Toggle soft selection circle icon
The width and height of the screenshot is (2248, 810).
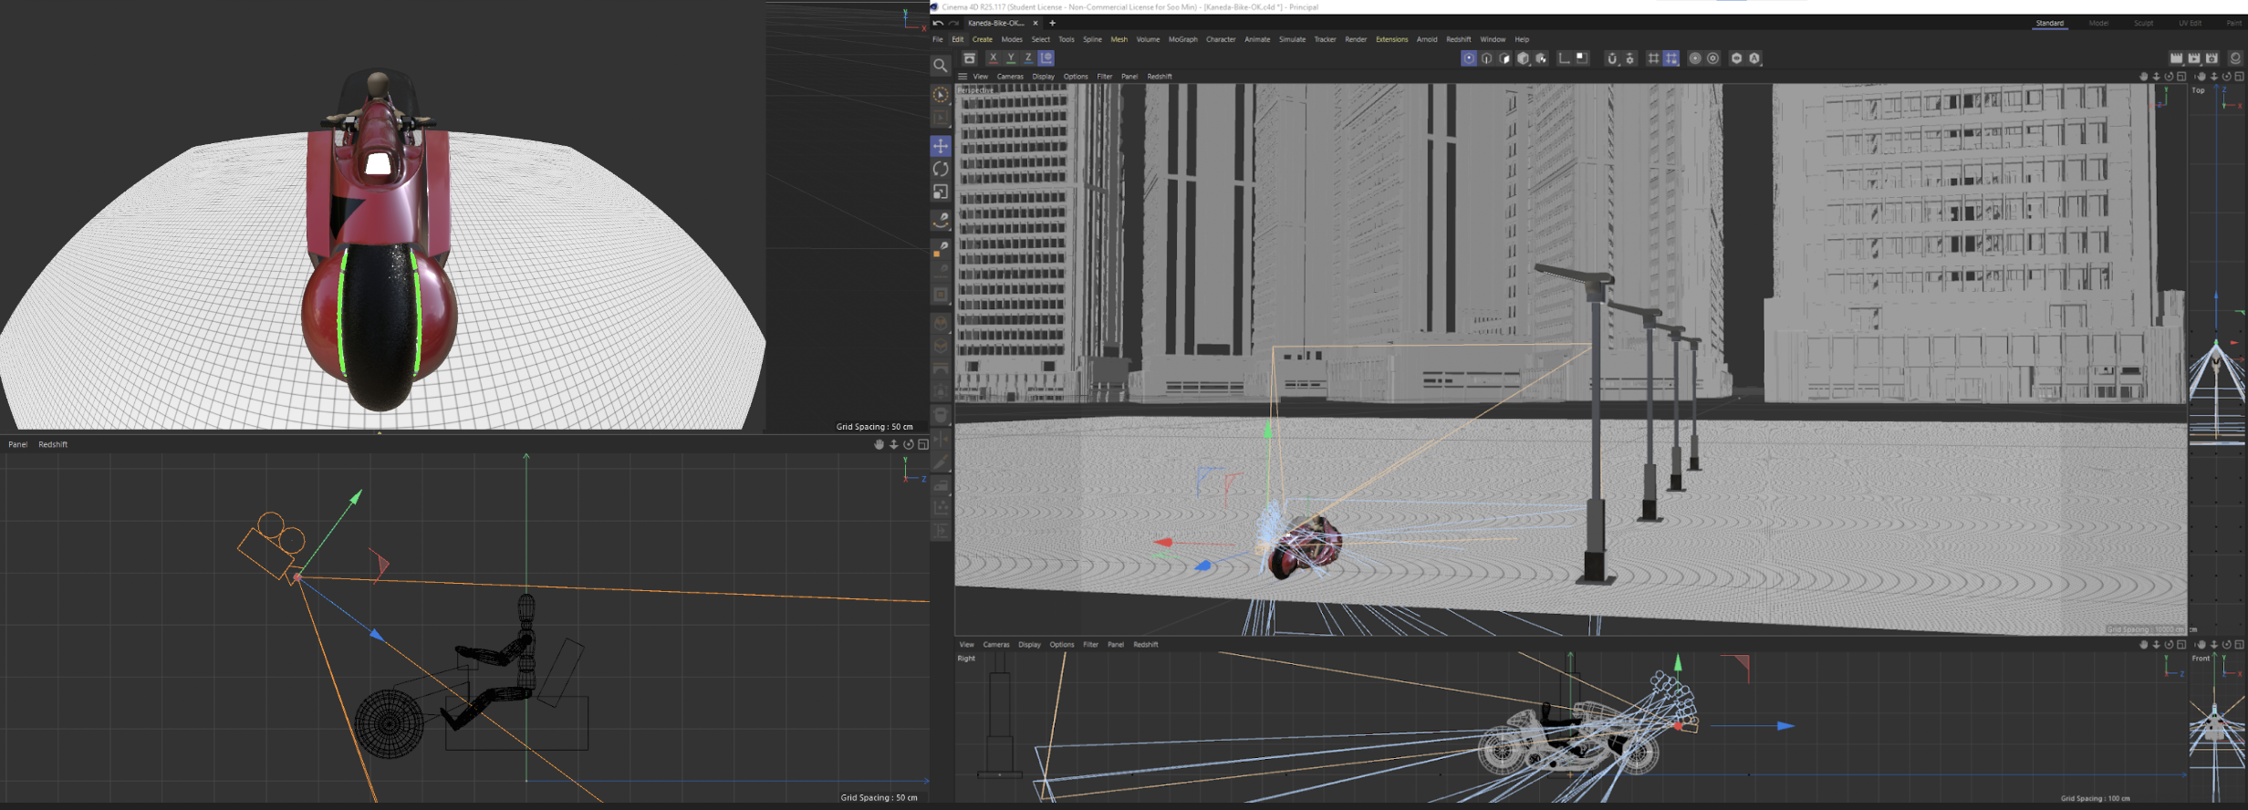pos(1695,58)
